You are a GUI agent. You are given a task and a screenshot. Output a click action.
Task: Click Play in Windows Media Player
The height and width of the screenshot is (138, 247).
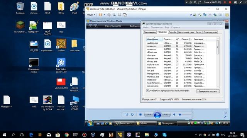[x=157, y=115]
